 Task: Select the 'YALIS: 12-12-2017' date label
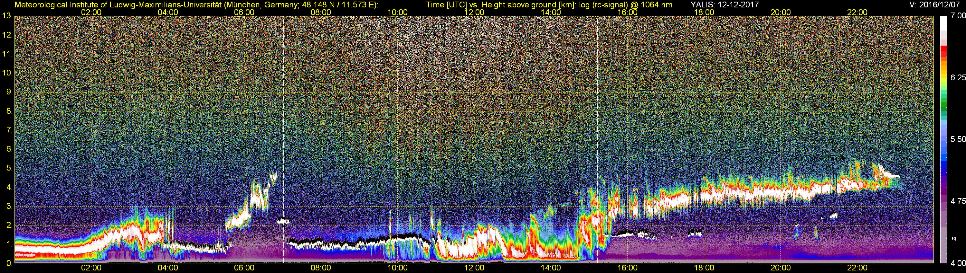724,4
